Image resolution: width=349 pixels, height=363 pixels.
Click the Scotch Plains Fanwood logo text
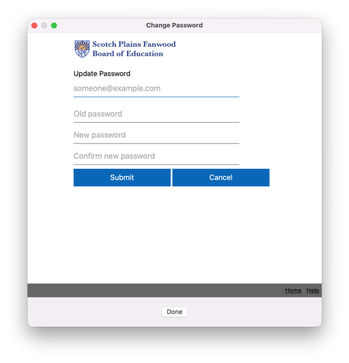coord(134,44)
